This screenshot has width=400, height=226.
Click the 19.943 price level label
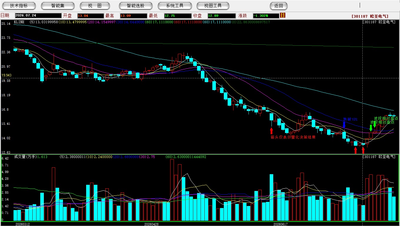(6, 75)
